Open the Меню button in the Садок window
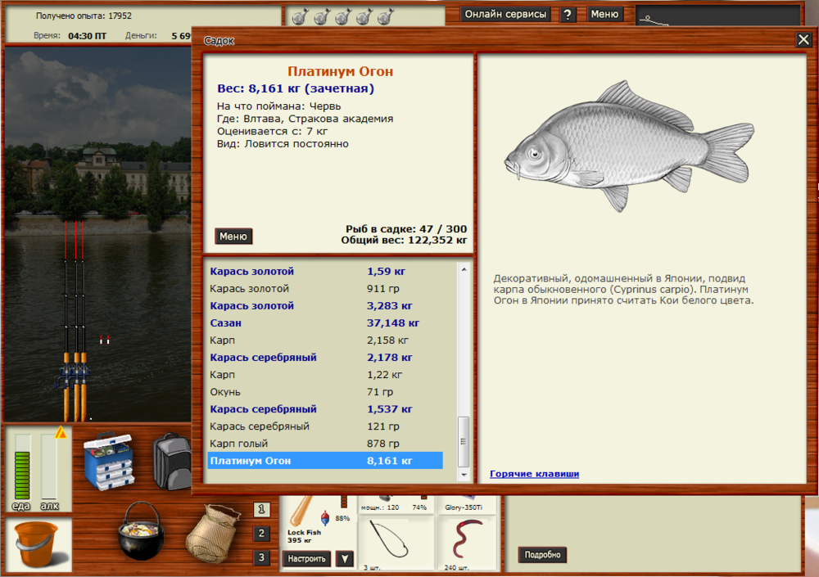819x577 pixels. click(233, 236)
